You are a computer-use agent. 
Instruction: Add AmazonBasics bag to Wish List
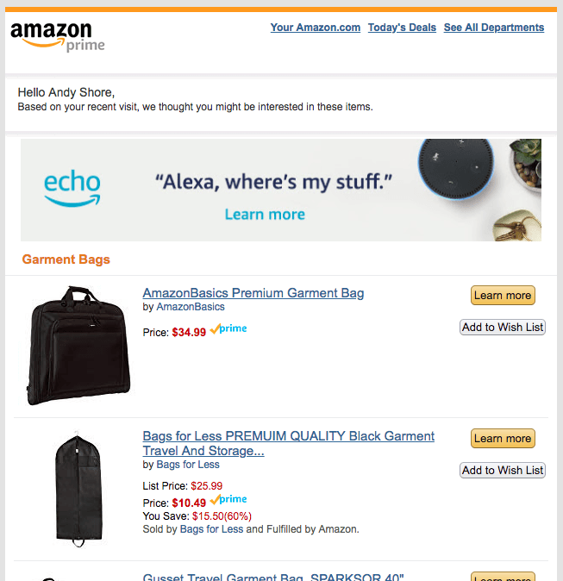point(503,327)
